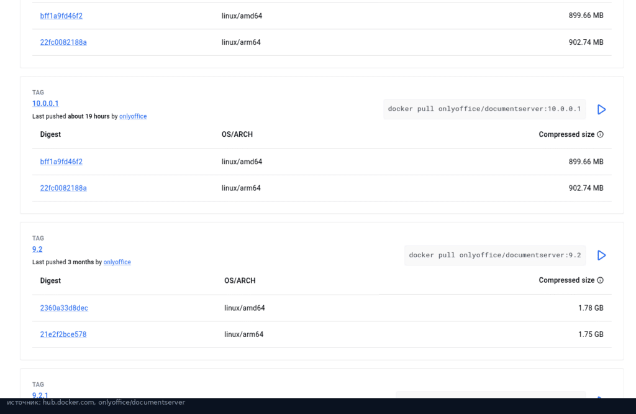This screenshot has height=414, width=636.
Task: Select the 1.78 GB size value
Action: (x=591, y=308)
